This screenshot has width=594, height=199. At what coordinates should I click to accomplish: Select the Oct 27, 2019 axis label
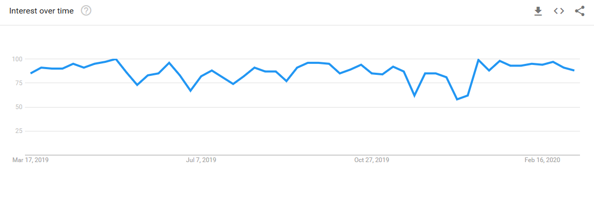(x=372, y=160)
